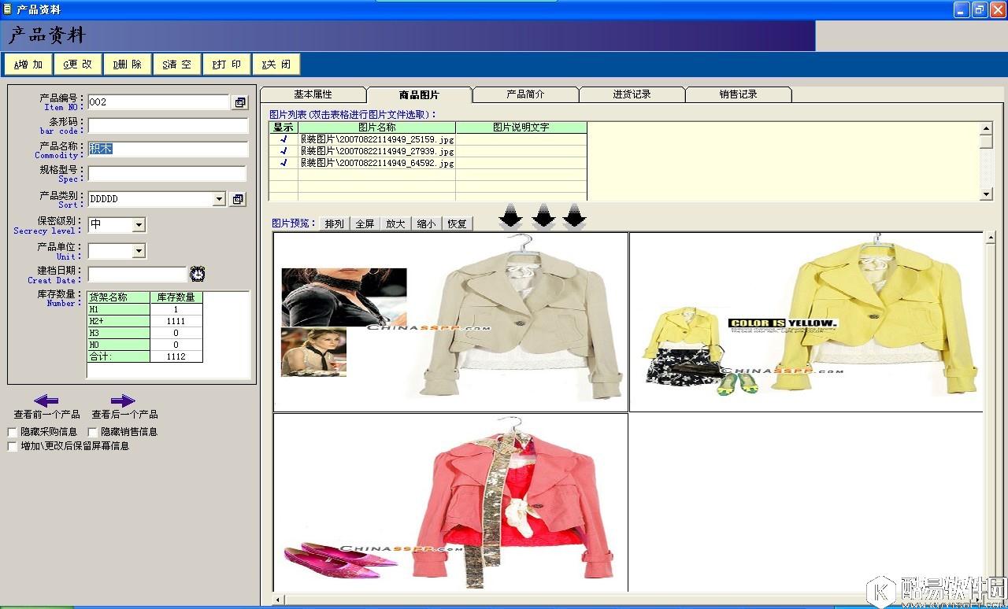
Task: Click the next product purple arrow
Action: [122, 401]
